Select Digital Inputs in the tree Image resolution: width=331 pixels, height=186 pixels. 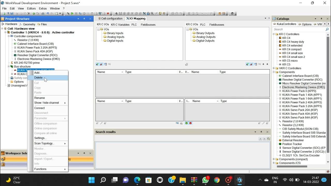click(115, 41)
